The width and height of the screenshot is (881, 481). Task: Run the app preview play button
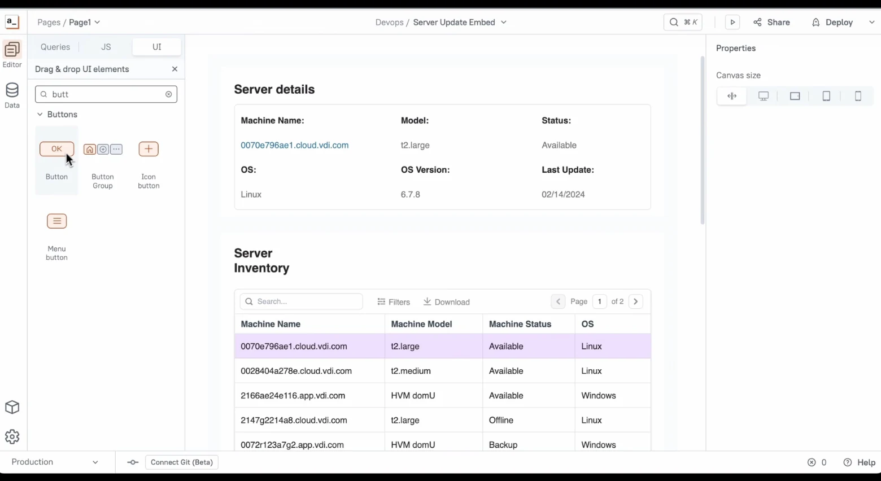(x=732, y=22)
